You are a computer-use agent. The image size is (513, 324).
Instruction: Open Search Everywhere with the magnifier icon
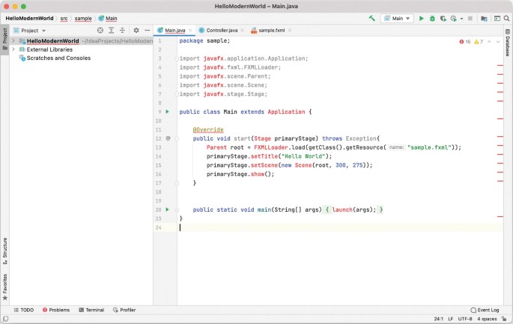coord(507,18)
